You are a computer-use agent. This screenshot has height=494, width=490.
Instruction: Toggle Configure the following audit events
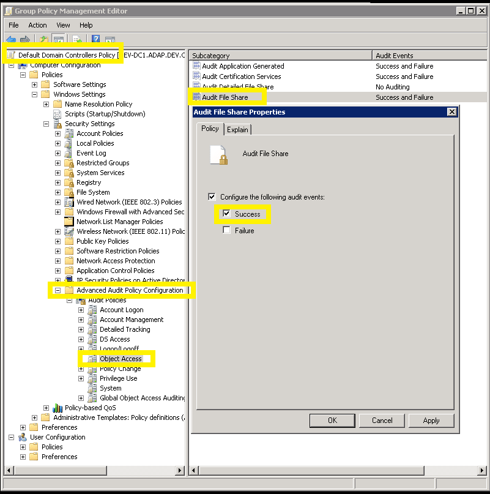212,197
